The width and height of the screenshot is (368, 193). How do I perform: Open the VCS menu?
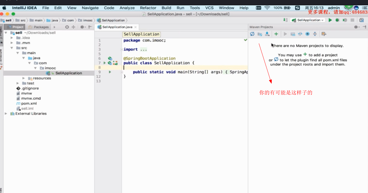(209, 8)
